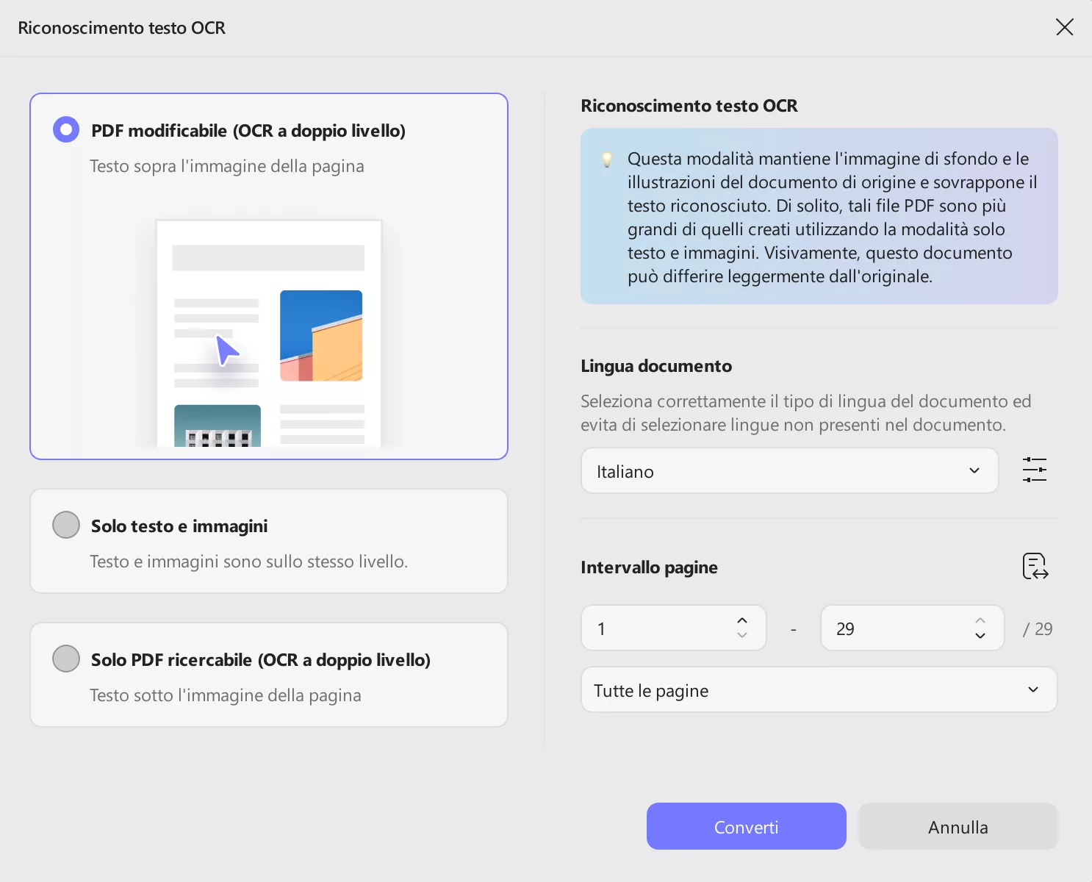Decrease the start page number

742,636
